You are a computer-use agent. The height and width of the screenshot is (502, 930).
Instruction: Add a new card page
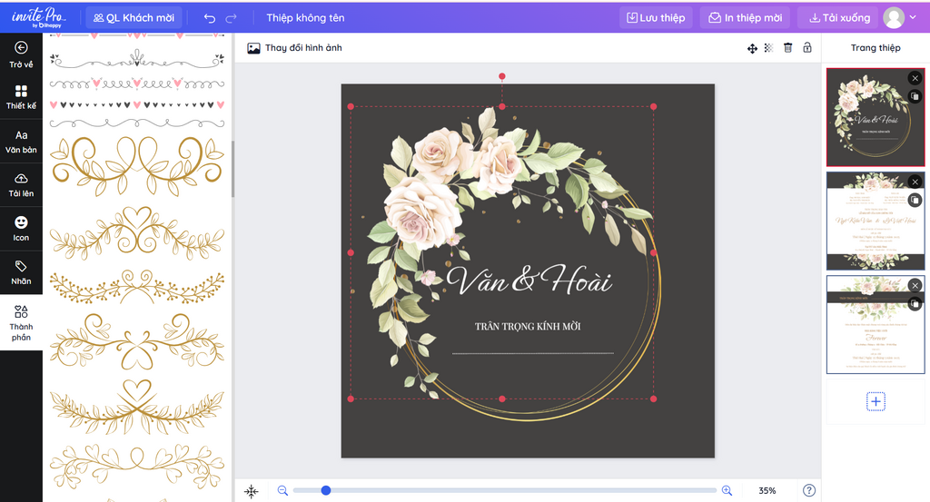click(x=876, y=401)
